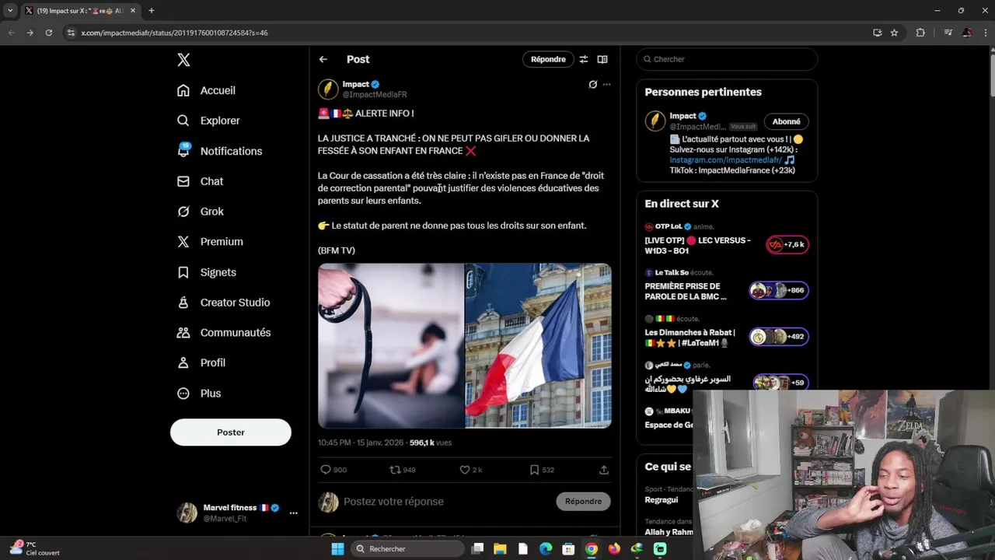Click the repost icon with 949
This screenshot has width=995, height=560.
pyautogui.click(x=403, y=470)
